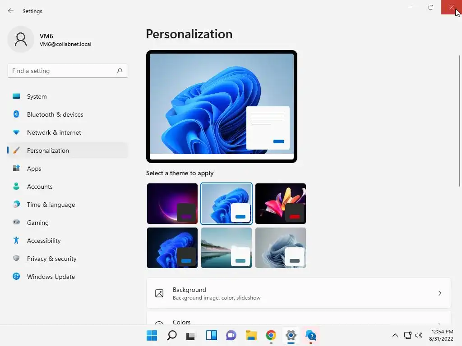Viewport: 462px width, 346px height.
Task: Click the volume speaker in system tray
Action: pyautogui.click(x=418, y=335)
